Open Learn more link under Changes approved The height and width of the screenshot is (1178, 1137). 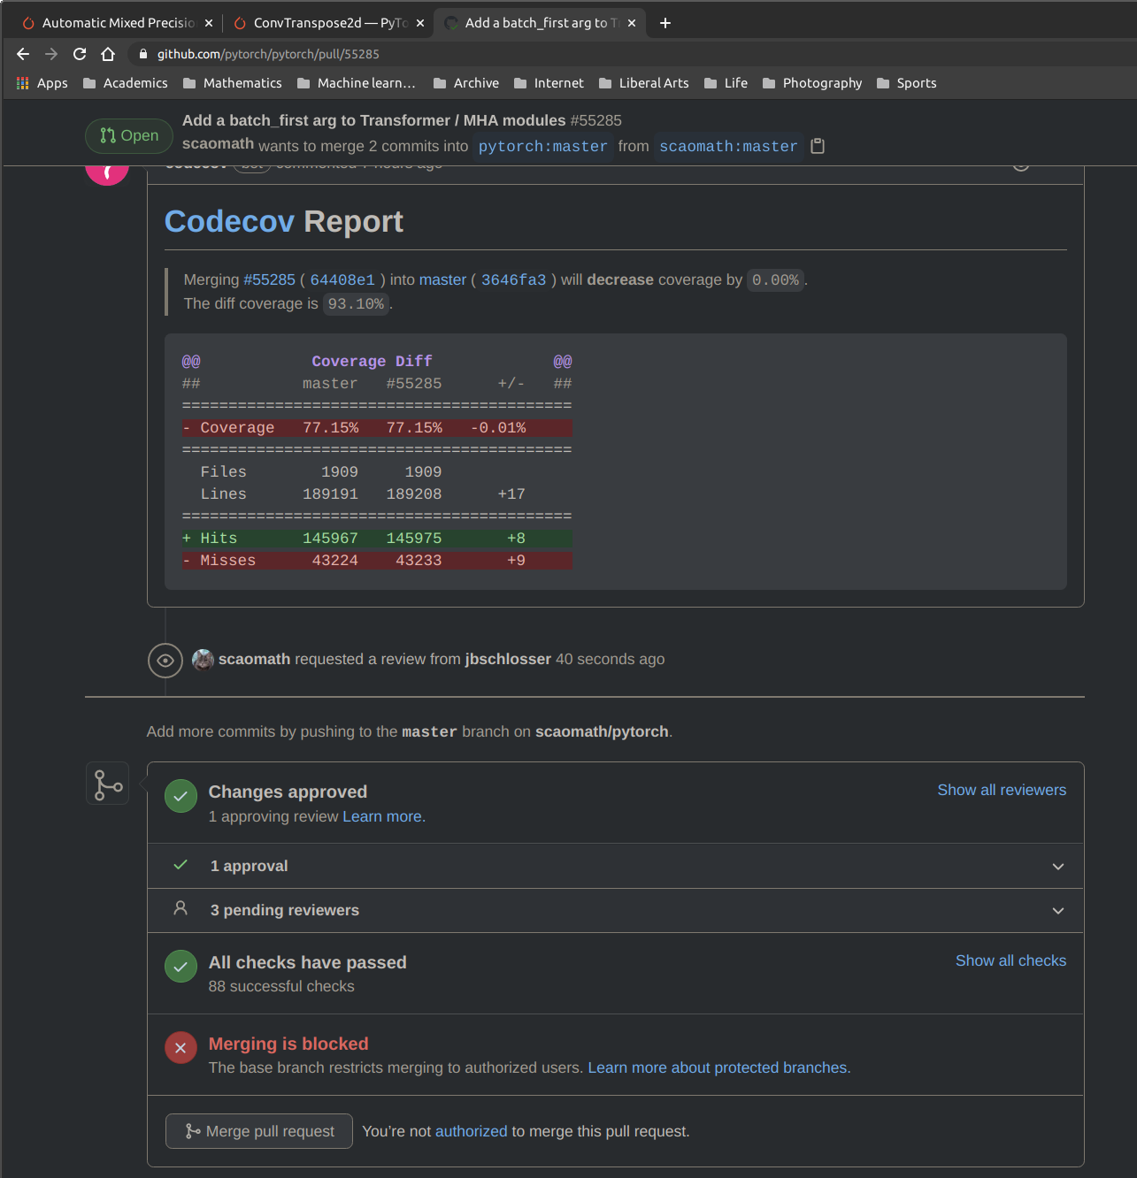pos(384,816)
